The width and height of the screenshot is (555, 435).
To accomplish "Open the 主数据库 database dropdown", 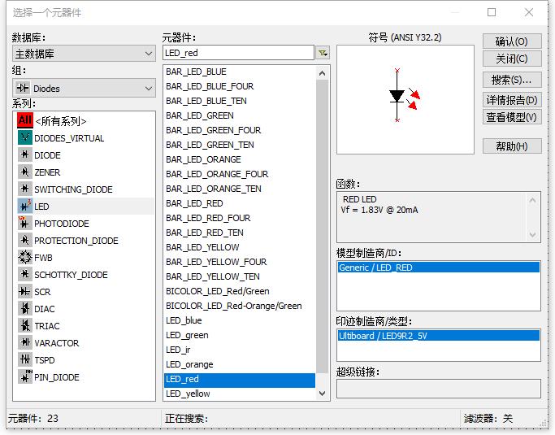I will pyautogui.click(x=84, y=54).
